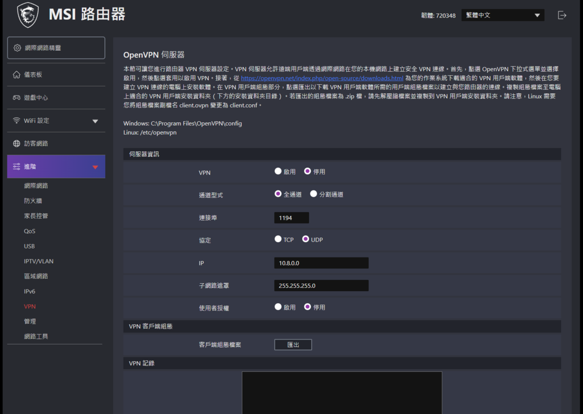Open the QoS submenu

coord(30,231)
